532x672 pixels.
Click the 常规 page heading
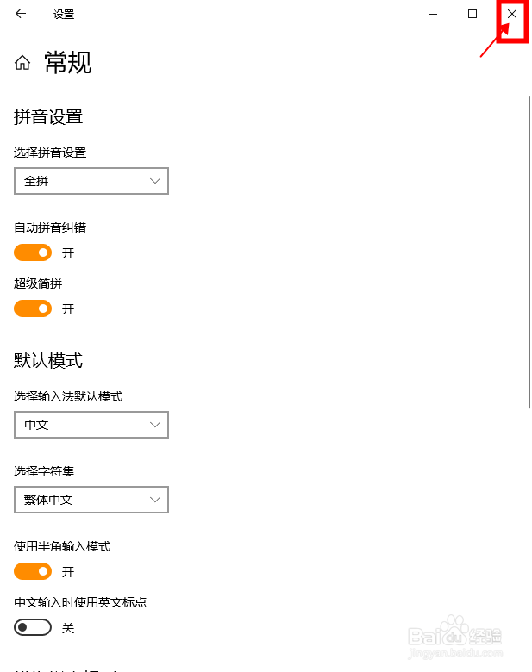click(68, 63)
